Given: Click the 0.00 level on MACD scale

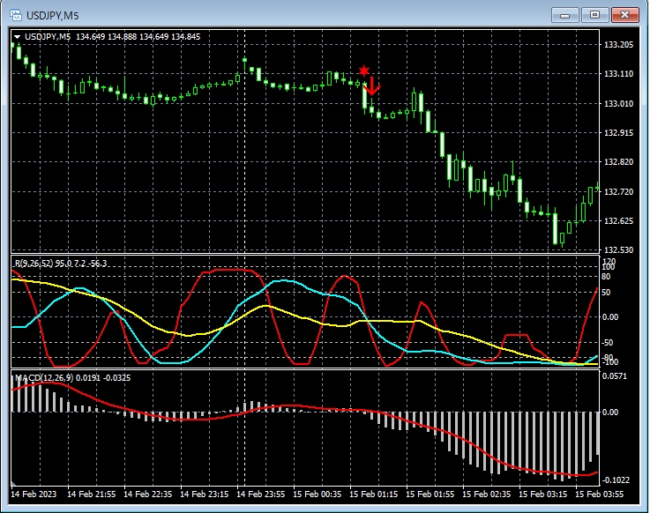Looking at the screenshot, I should coord(609,412).
